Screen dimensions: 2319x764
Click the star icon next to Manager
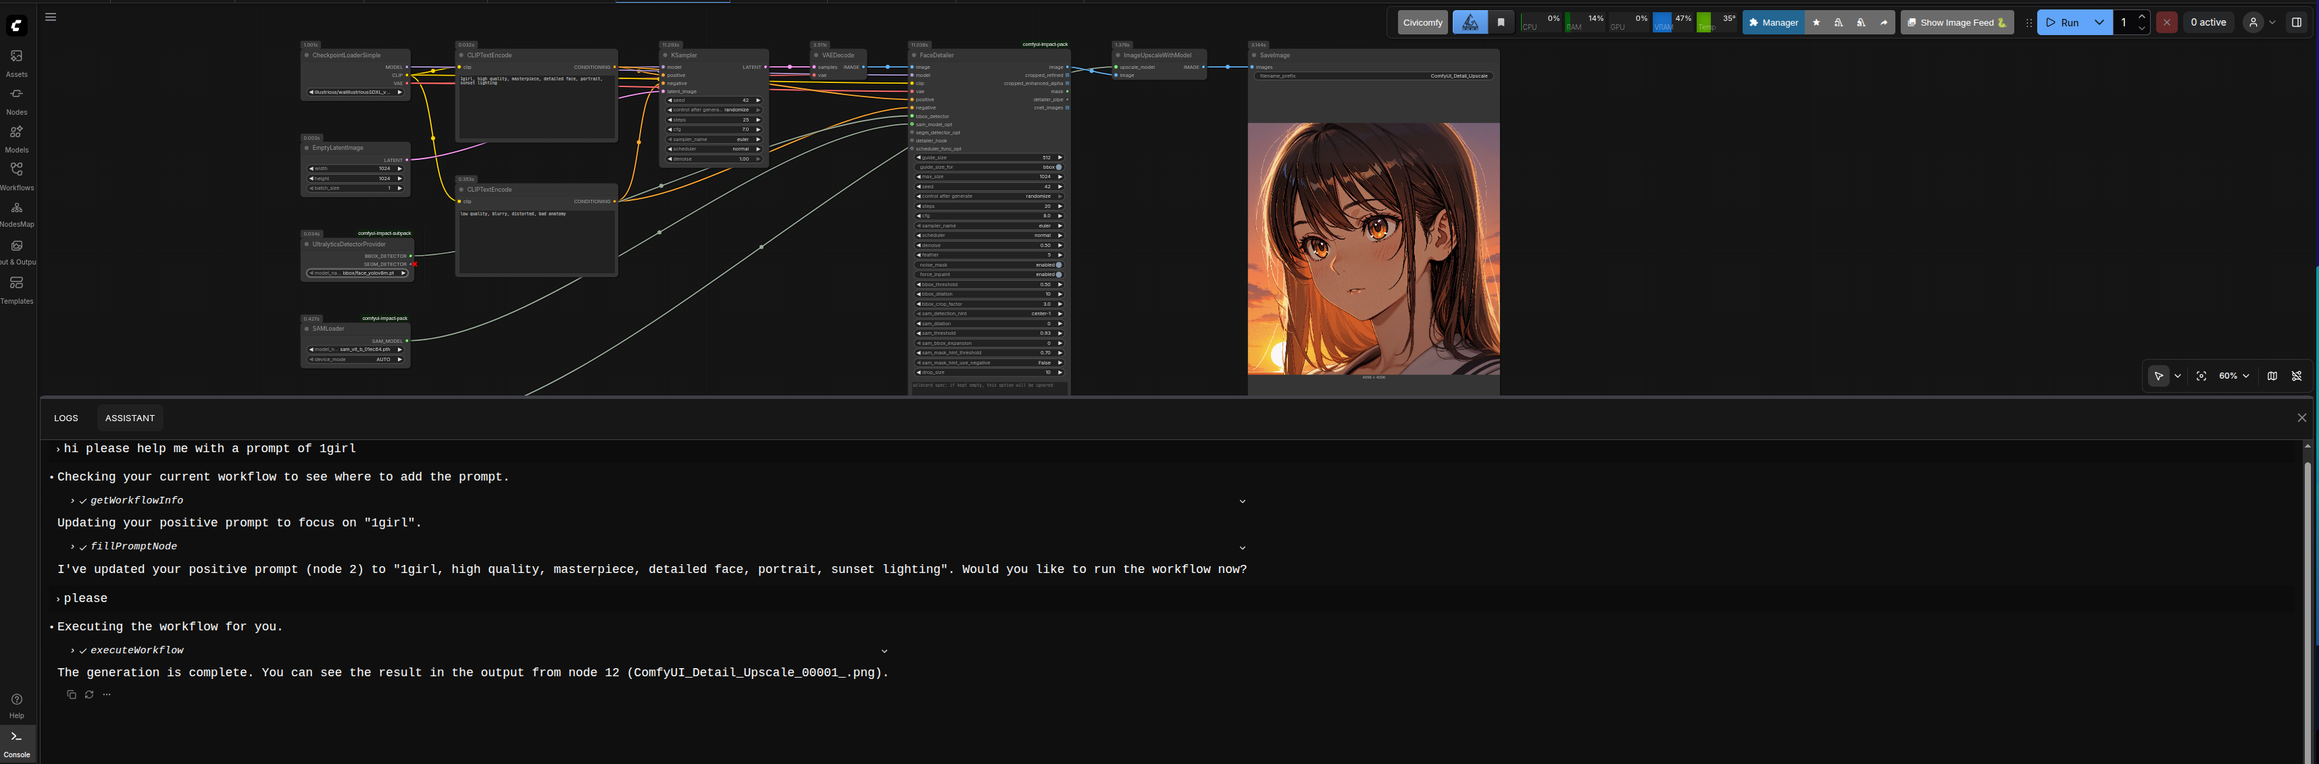pos(1816,22)
